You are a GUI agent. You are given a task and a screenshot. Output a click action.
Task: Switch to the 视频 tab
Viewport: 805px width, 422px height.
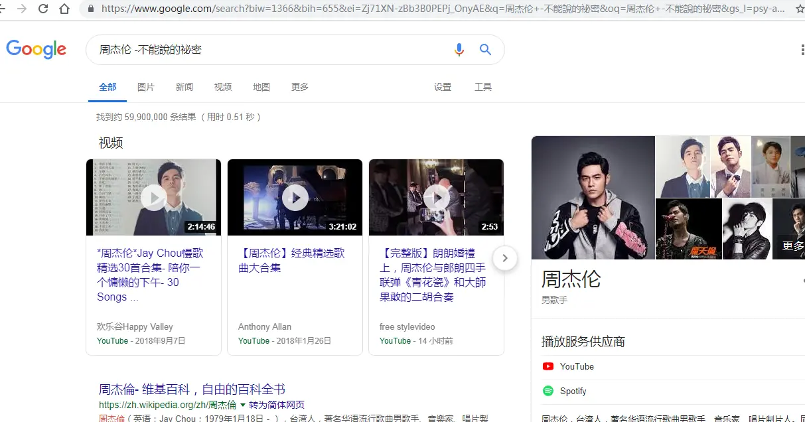click(x=223, y=87)
